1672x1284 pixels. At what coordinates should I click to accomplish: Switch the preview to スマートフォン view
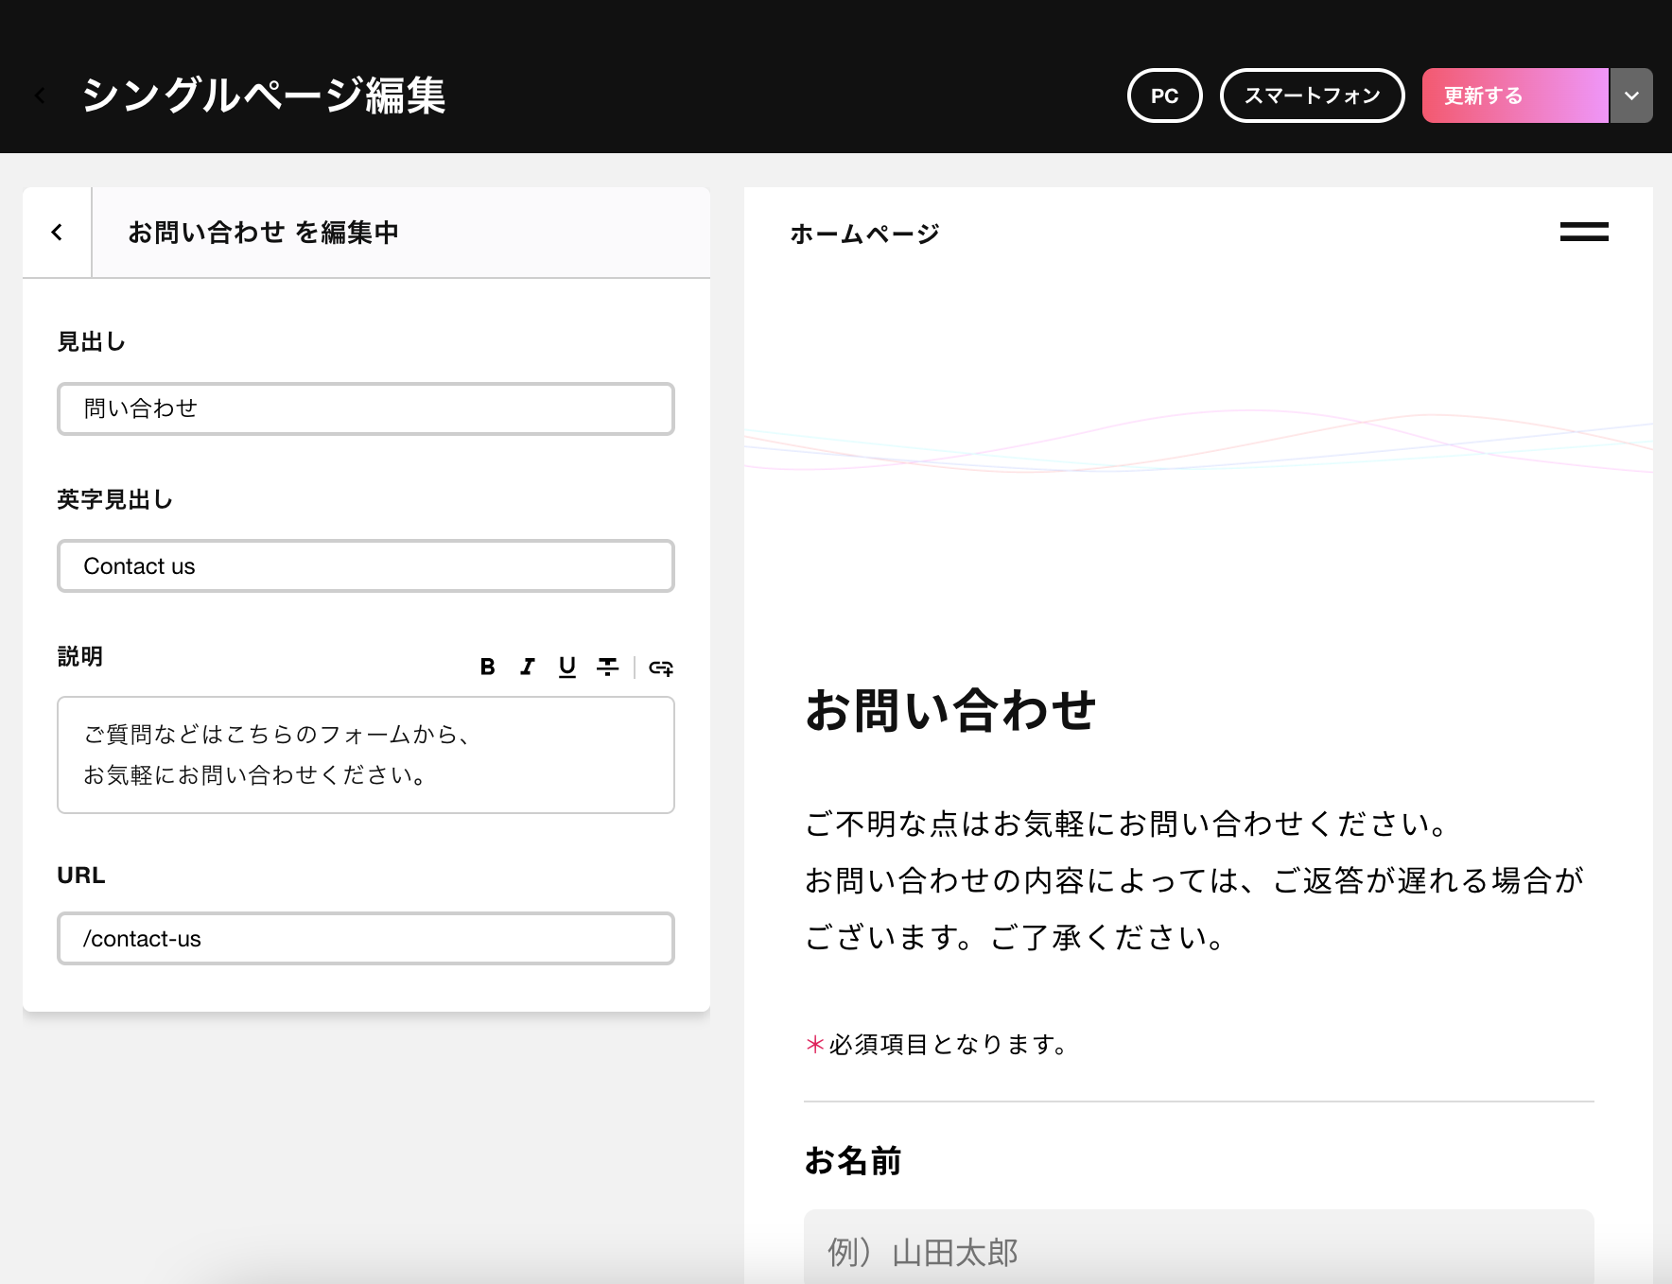(x=1313, y=95)
